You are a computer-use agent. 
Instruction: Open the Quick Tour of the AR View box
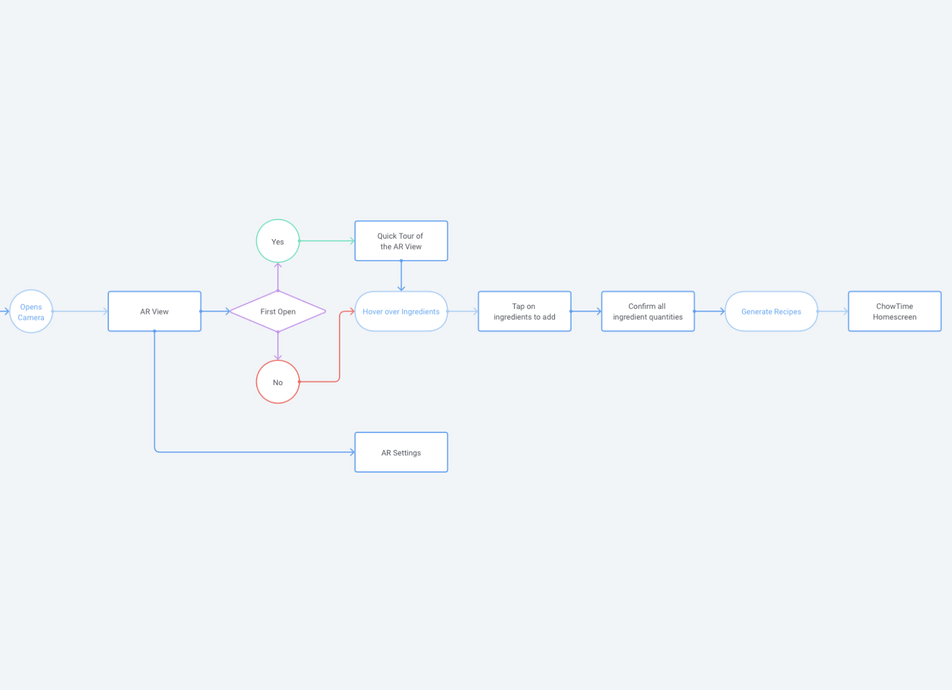401,240
